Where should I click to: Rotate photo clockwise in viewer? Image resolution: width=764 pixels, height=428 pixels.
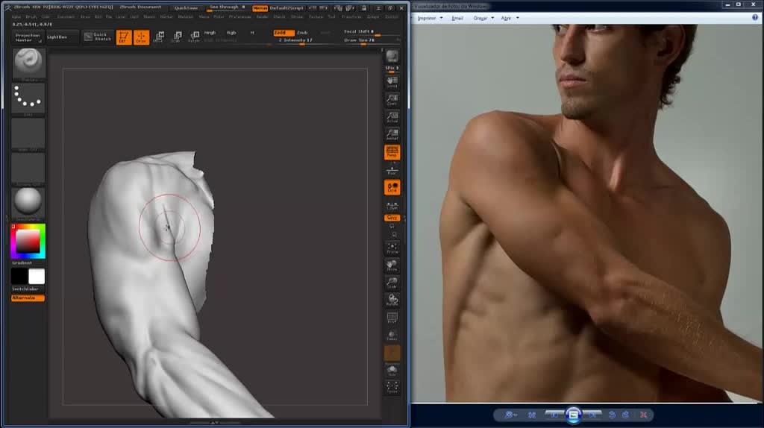pyautogui.click(x=626, y=415)
